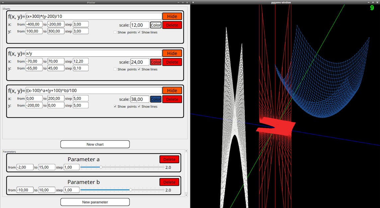Open Plotter window menu arrow

click(3, 2)
